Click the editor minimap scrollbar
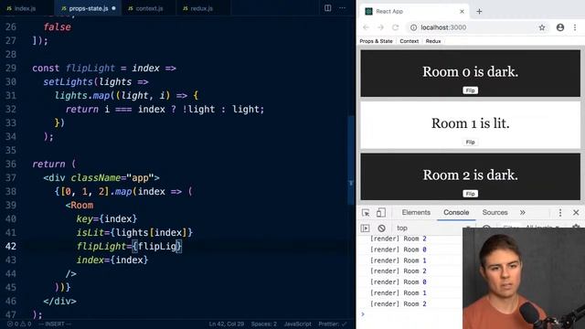Image resolution: width=585 pixels, height=329 pixels. [351, 161]
